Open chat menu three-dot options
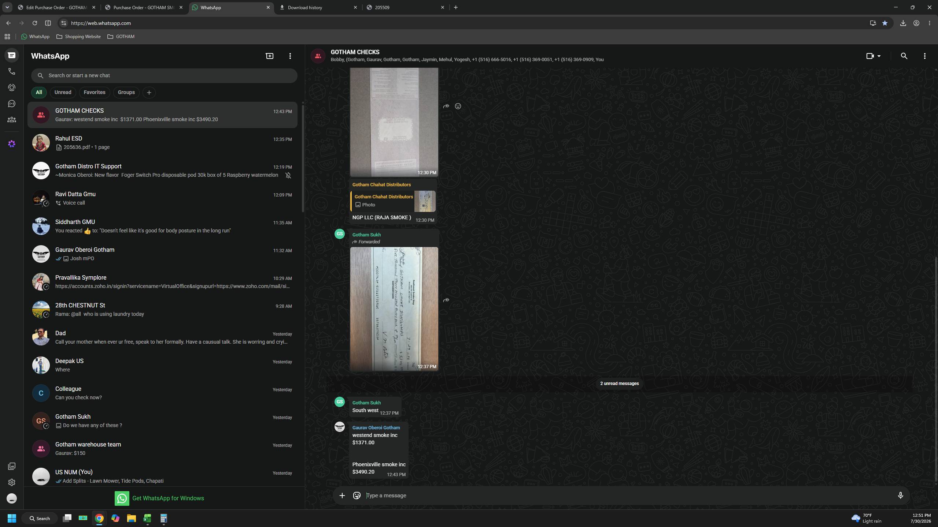This screenshot has height=527, width=938. (x=924, y=56)
